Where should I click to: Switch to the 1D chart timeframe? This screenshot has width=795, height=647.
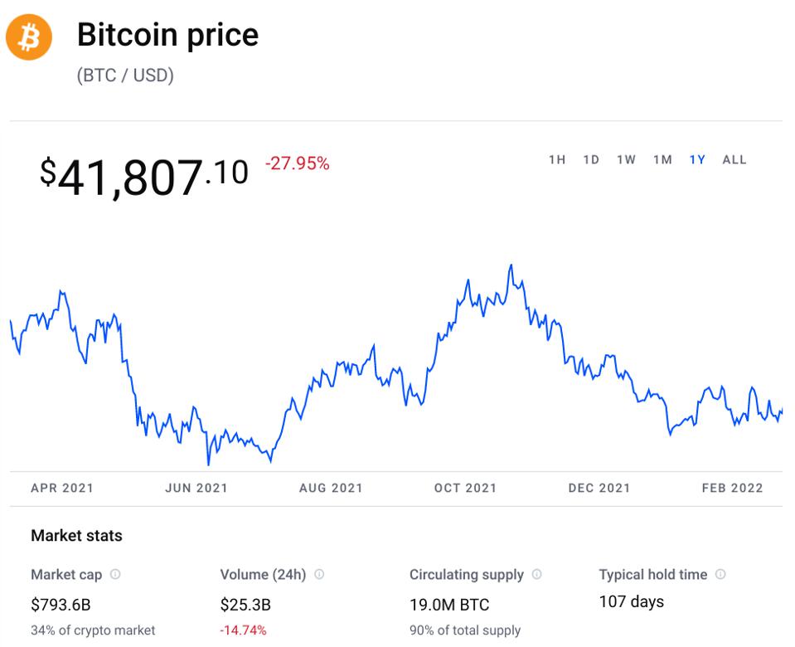(x=591, y=159)
